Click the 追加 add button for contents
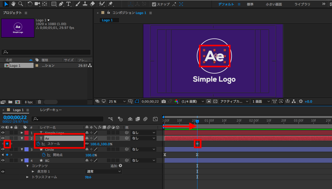 (x=120, y=166)
